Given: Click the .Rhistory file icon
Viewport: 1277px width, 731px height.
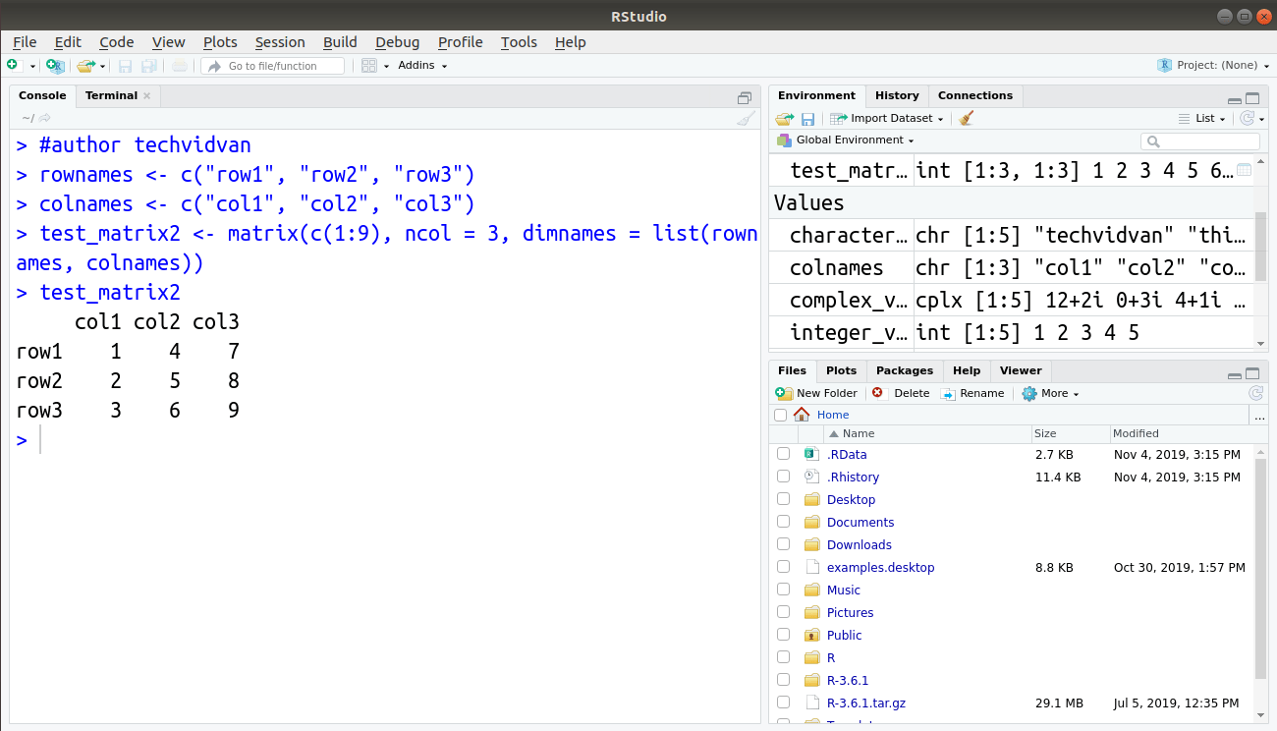Looking at the screenshot, I should [x=811, y=477].
